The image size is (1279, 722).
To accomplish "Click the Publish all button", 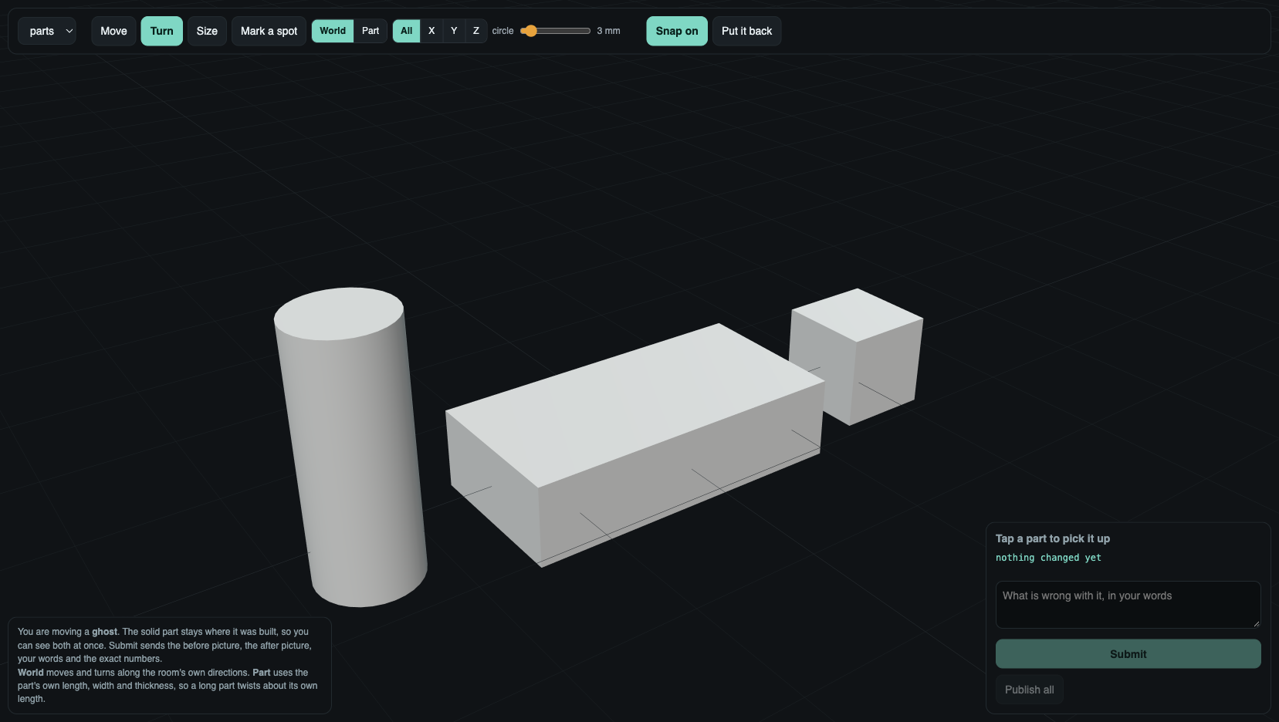I will tap(1029, 690).
